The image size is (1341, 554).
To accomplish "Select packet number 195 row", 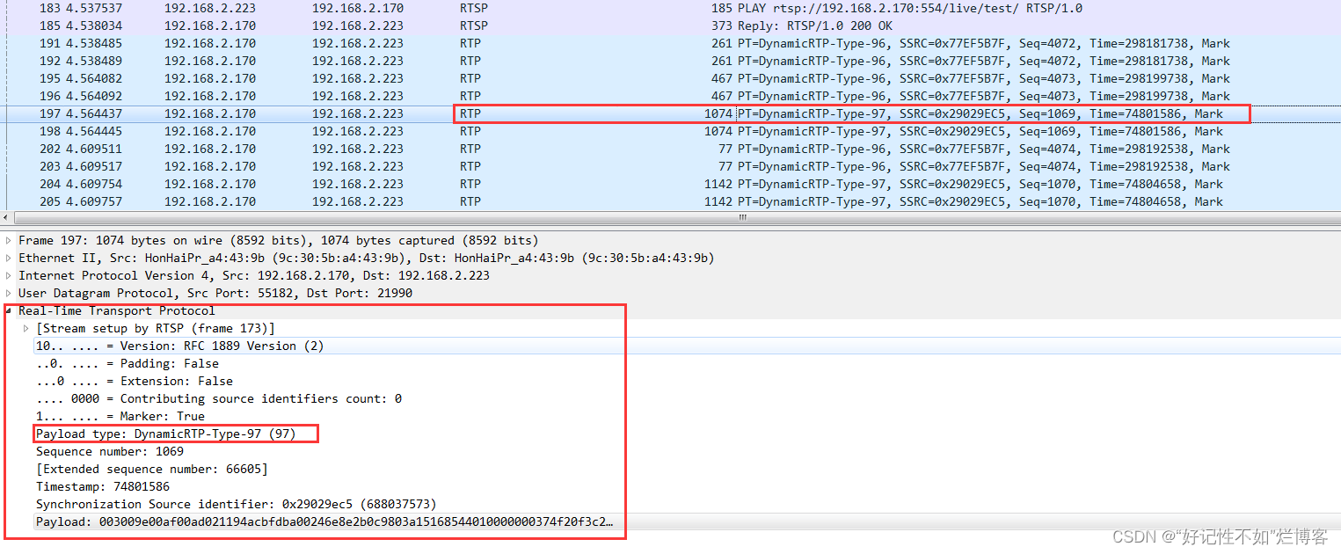I will [670, 78].
